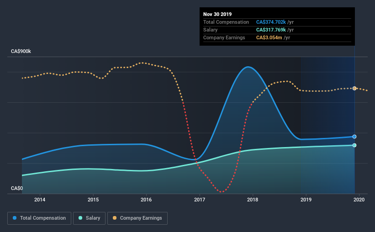
Task: Click the Total Compensation label in tooltip
Action: 226,22
